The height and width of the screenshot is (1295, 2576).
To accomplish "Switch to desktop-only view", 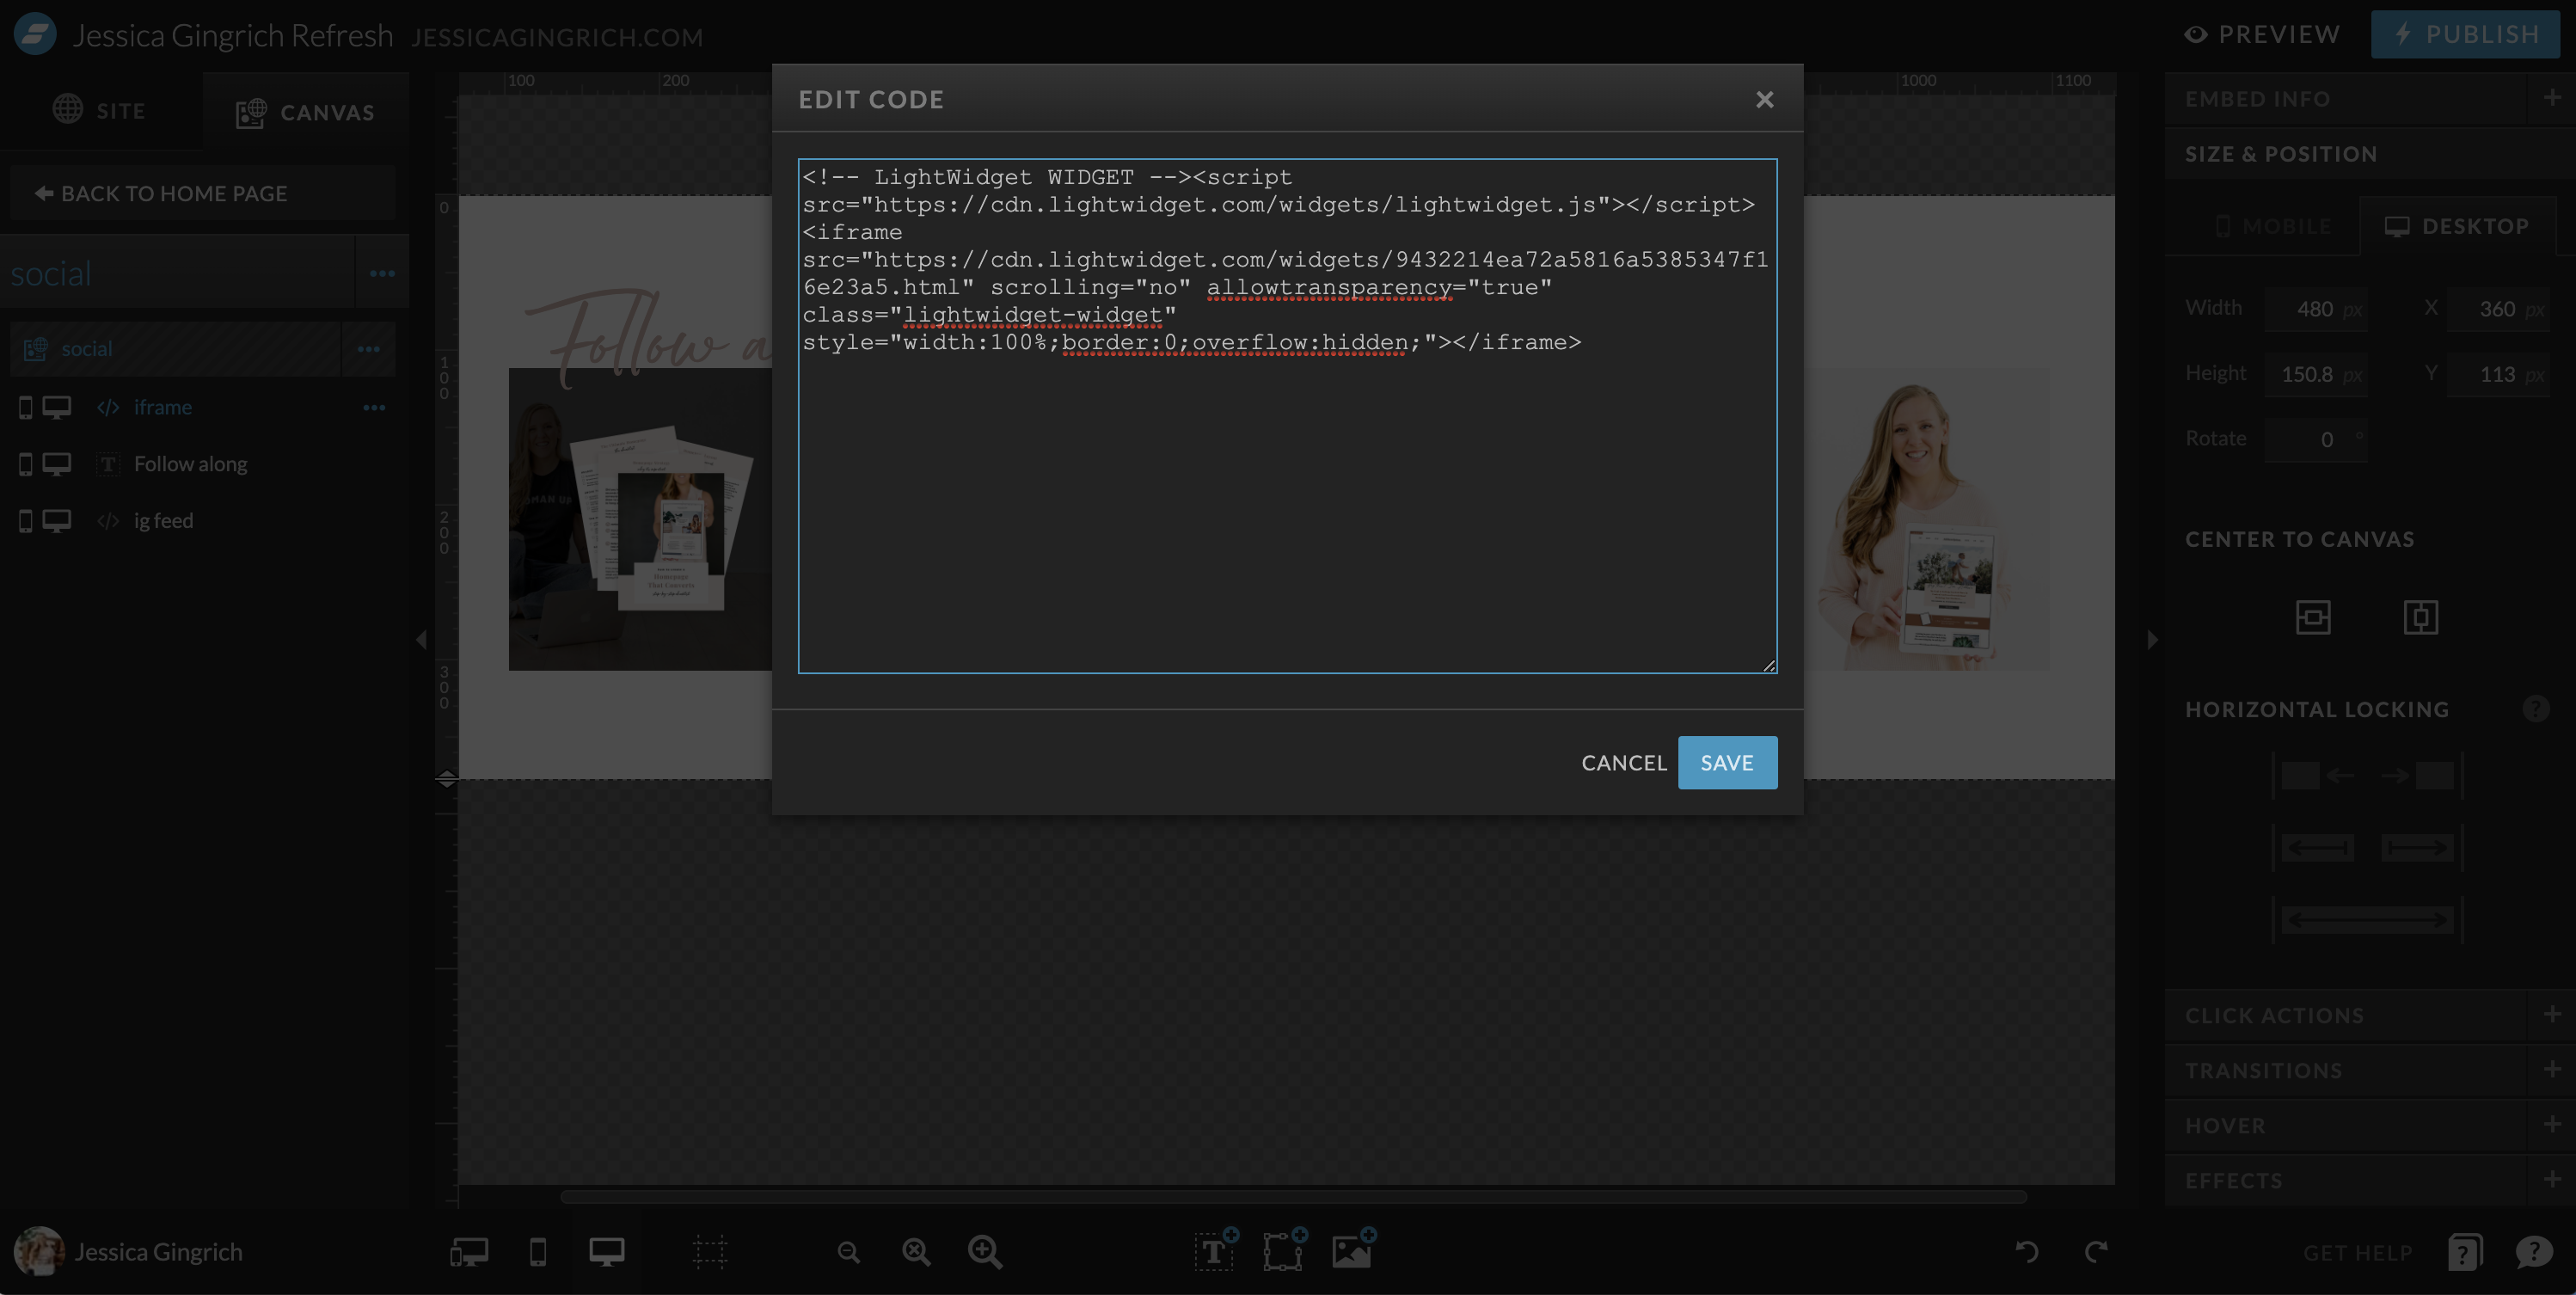I will (607, 1252).
